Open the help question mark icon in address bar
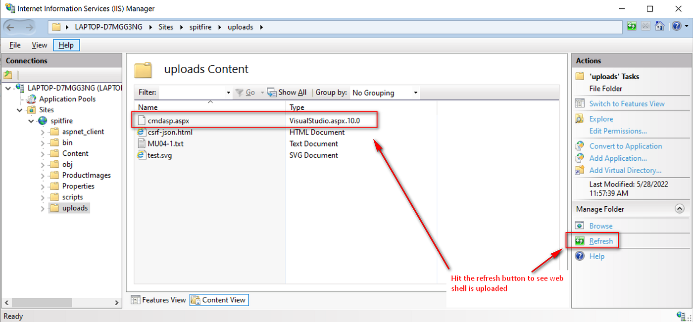The height and width of the screenshot is (322, 693). [x=676, y=26]
